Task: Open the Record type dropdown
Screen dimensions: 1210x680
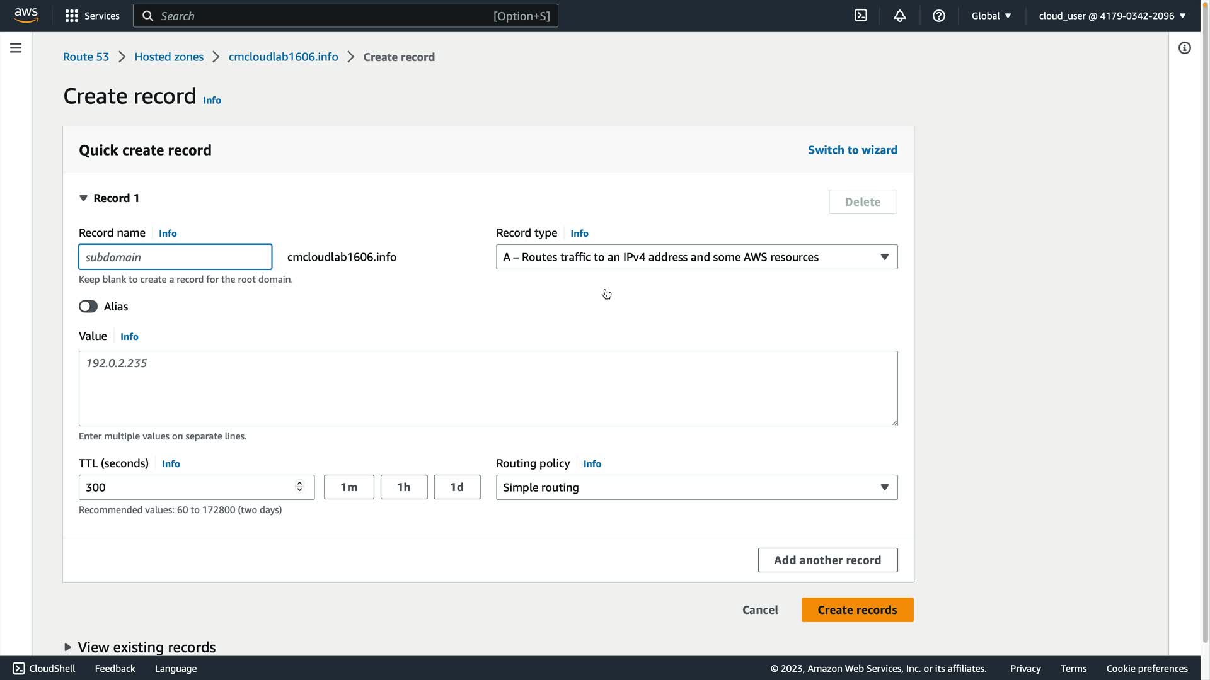Action: click(x=696, y=257)
